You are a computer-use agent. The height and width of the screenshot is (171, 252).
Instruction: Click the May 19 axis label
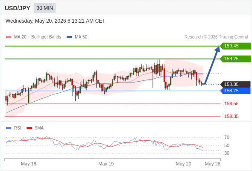pos(106,164)
